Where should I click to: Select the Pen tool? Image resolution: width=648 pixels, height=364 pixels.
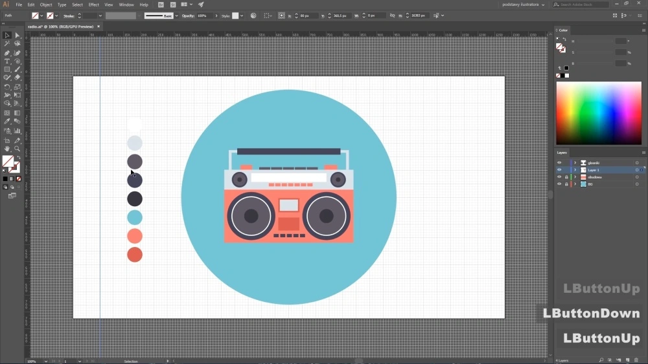pos(7,53)
